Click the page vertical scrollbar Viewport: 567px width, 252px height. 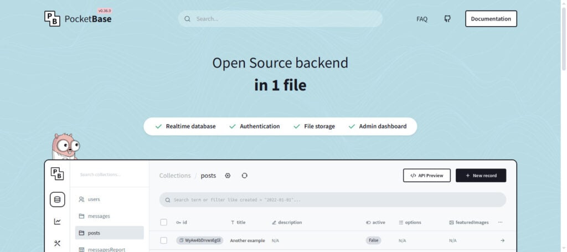click(x=563, y=39)
